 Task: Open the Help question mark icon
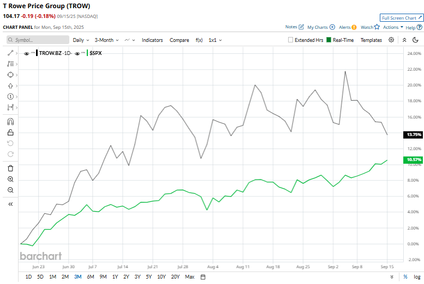click(x=420, y=27)
